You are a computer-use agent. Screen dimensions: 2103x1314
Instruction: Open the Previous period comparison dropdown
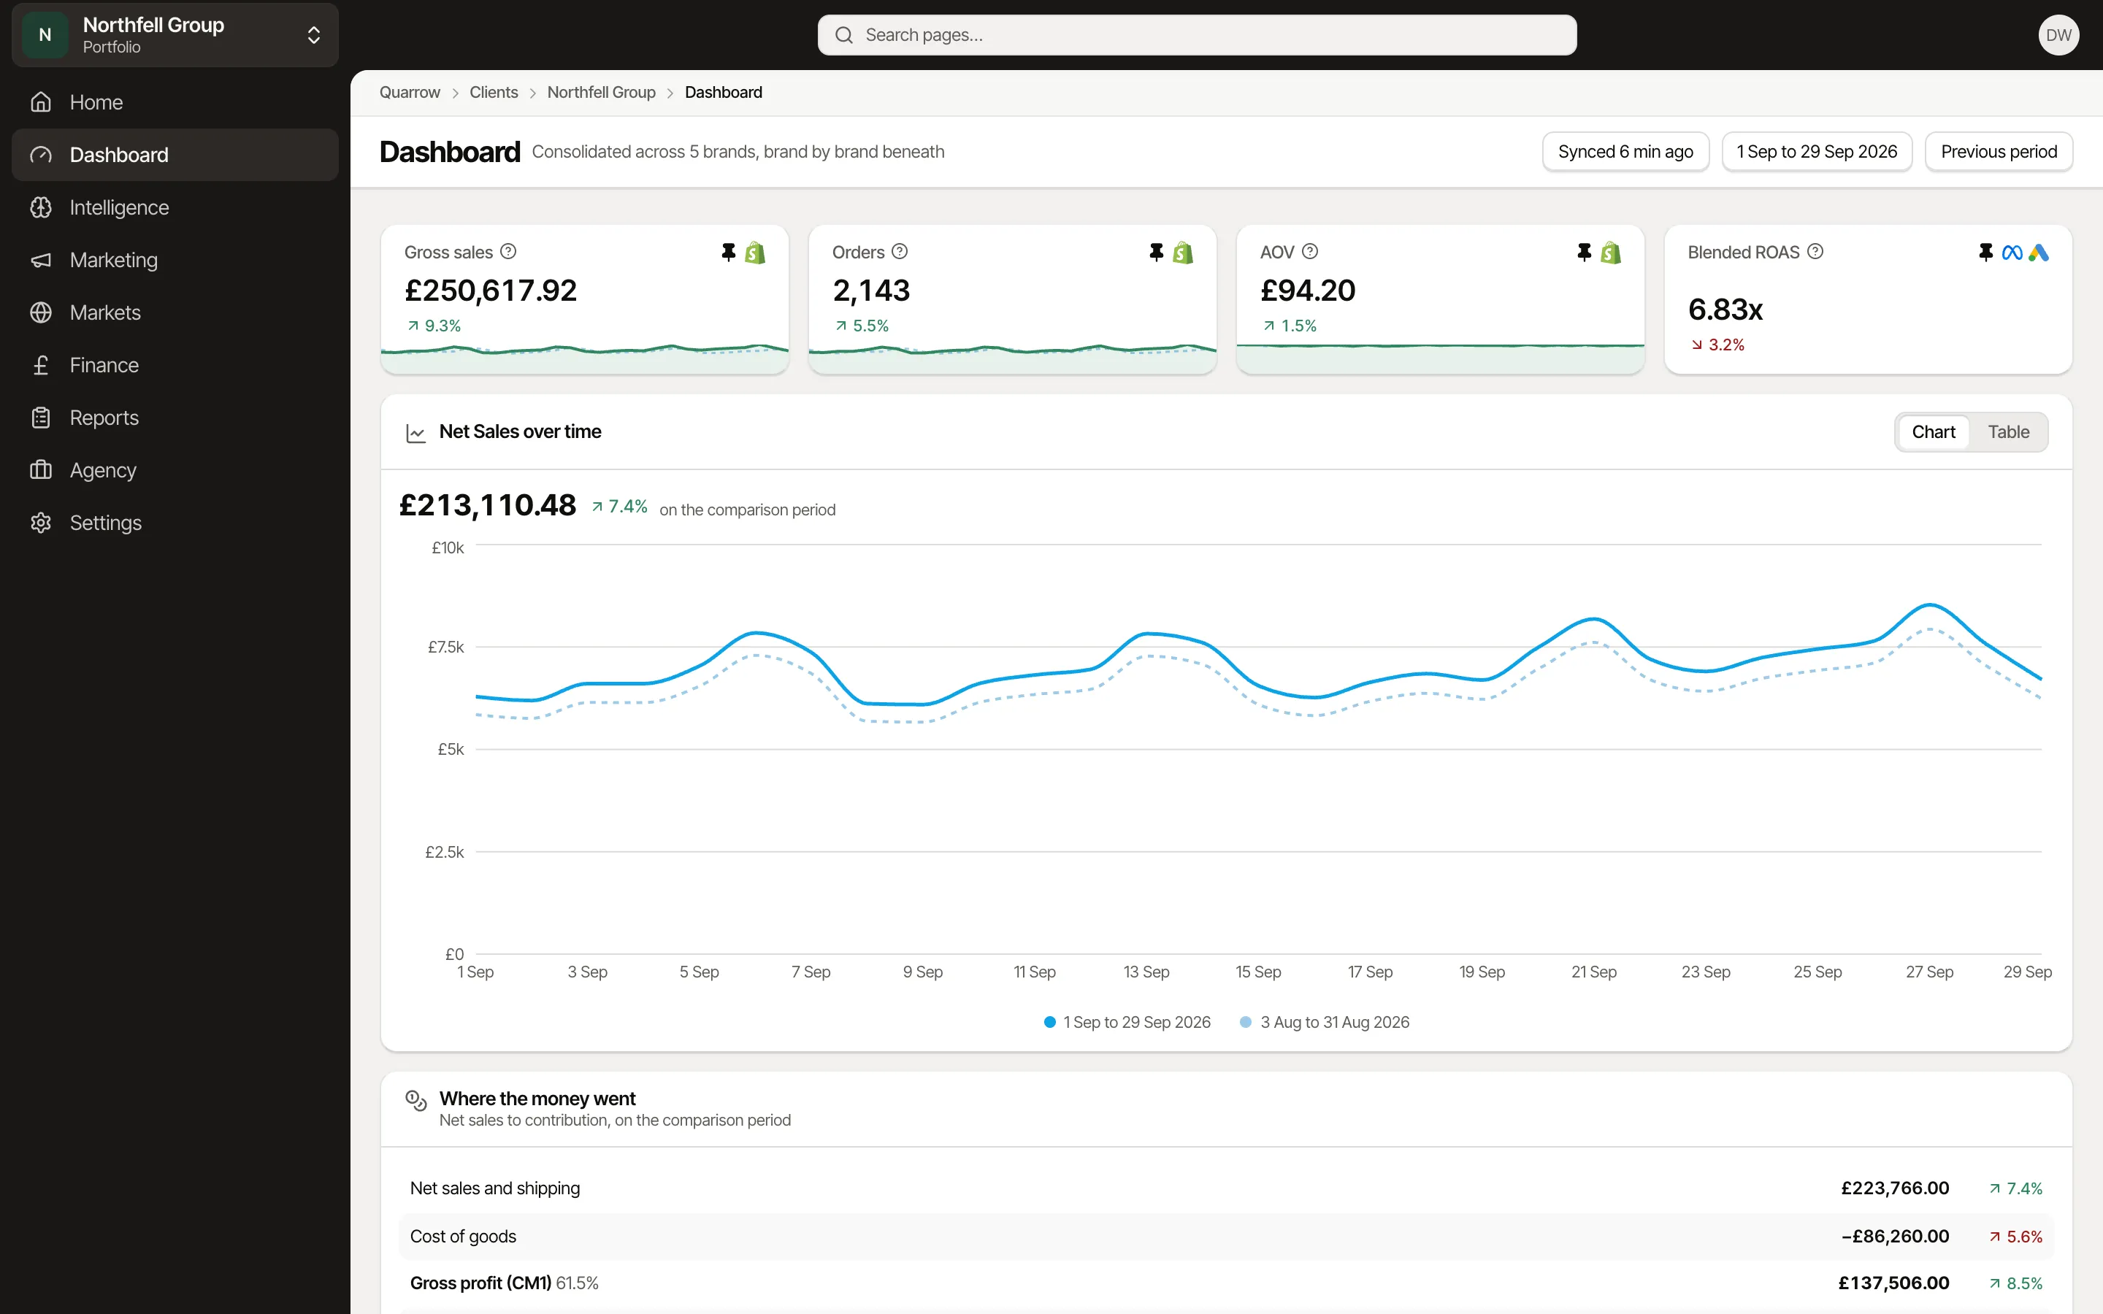tap(1999, 152)
